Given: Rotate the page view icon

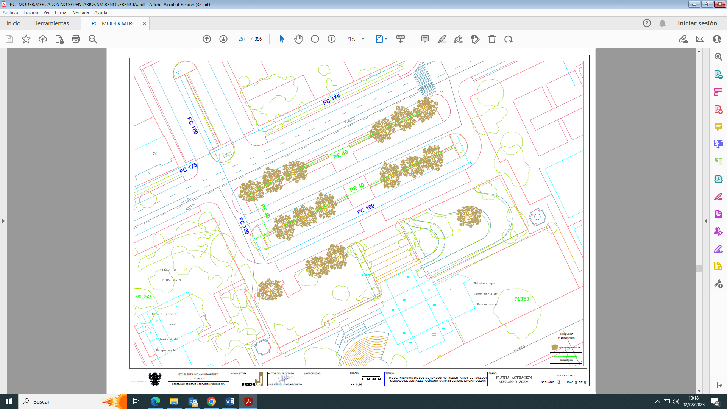Looking at the screenshot, I should (509, 39).
